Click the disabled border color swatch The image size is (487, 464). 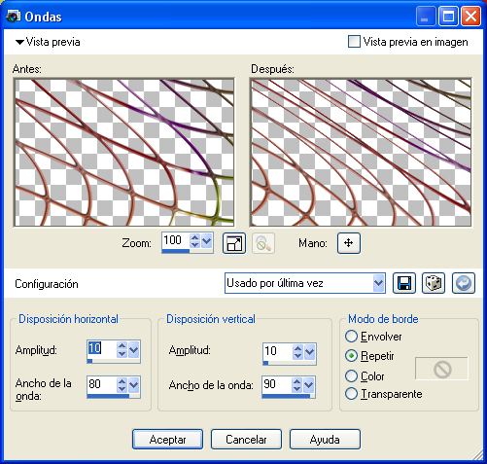(441, 369)
